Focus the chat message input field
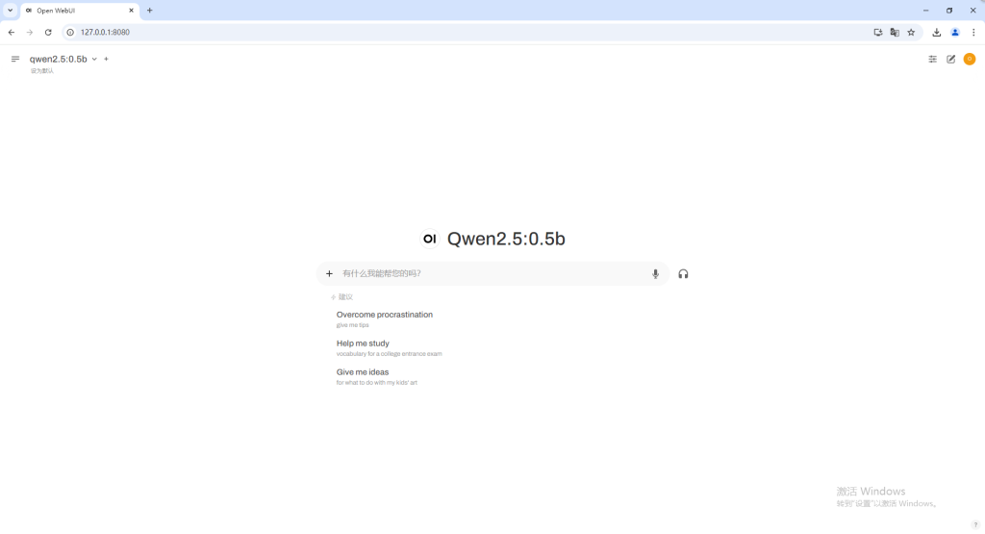 tap(491, 273)
